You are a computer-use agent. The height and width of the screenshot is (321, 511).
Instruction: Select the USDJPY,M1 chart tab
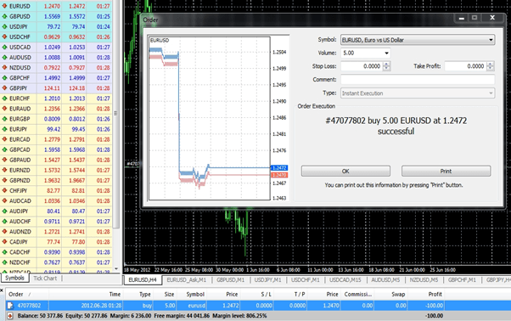(x=267, y=280)
